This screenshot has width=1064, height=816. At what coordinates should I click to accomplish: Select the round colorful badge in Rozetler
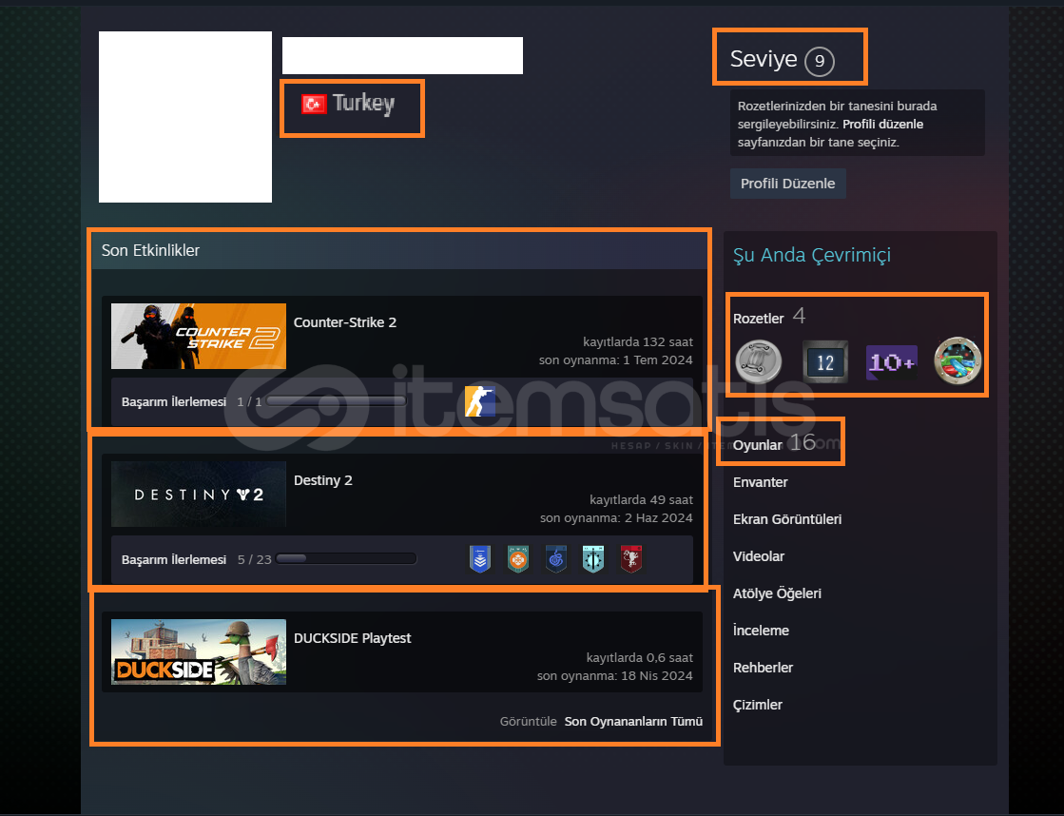[958, 361]
